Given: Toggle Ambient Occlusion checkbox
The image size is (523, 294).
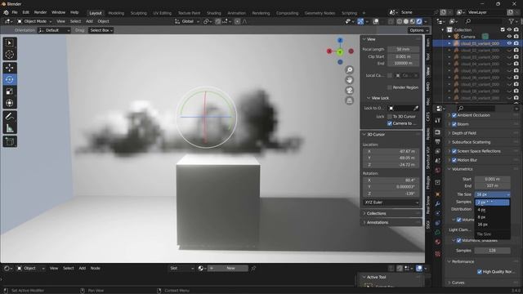Looking at the screenshot, I should pos(454,115).
